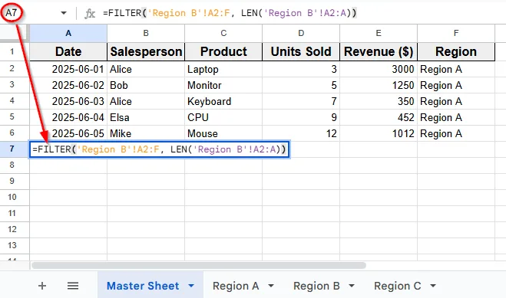This screenshot has height=298, width=506.
Task: Click the Name box showing A7
Action: pyautogui.click(x=12, y=13)
